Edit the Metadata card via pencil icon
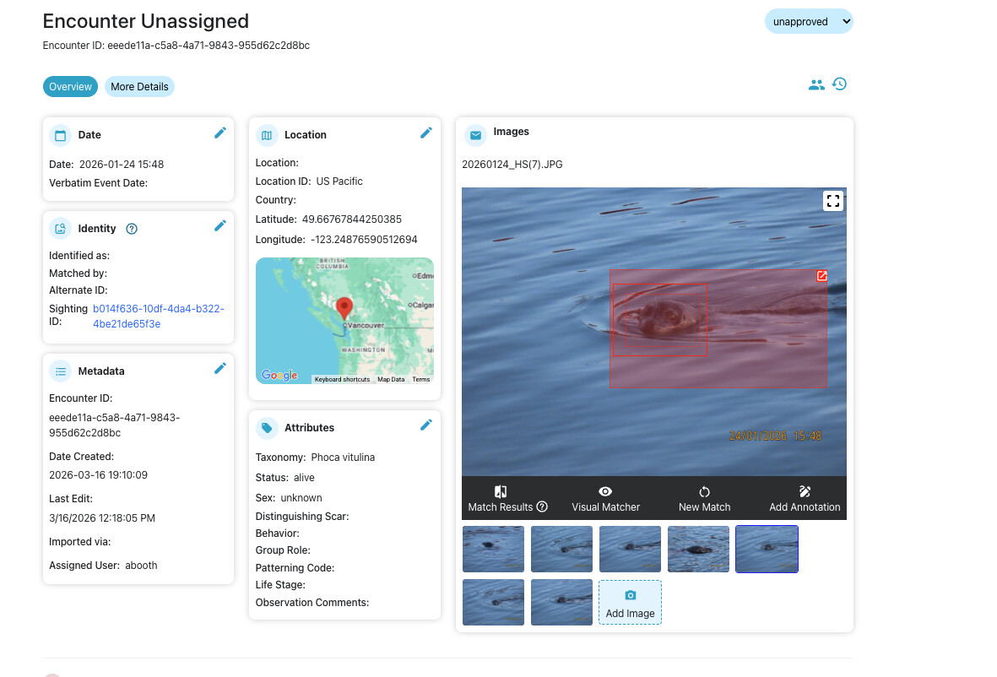Viewport: 997px width, 677px height. click(x=220, y=368)
